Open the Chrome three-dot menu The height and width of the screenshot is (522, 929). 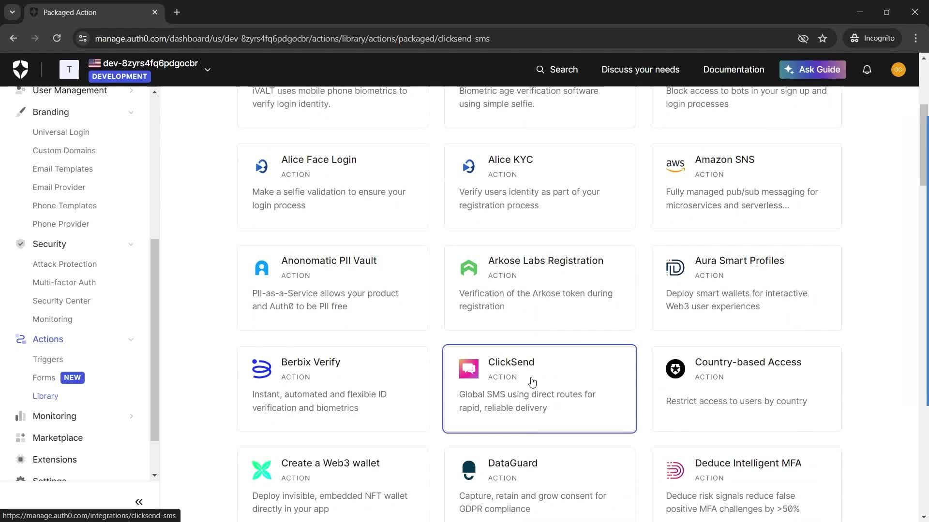[x=915, y=38]
